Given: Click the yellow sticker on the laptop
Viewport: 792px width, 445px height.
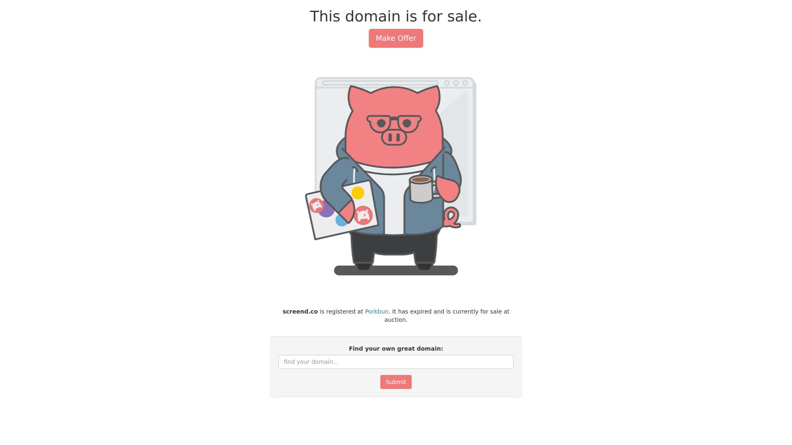Looking at the screenshot, I should (x=358, y=193).
